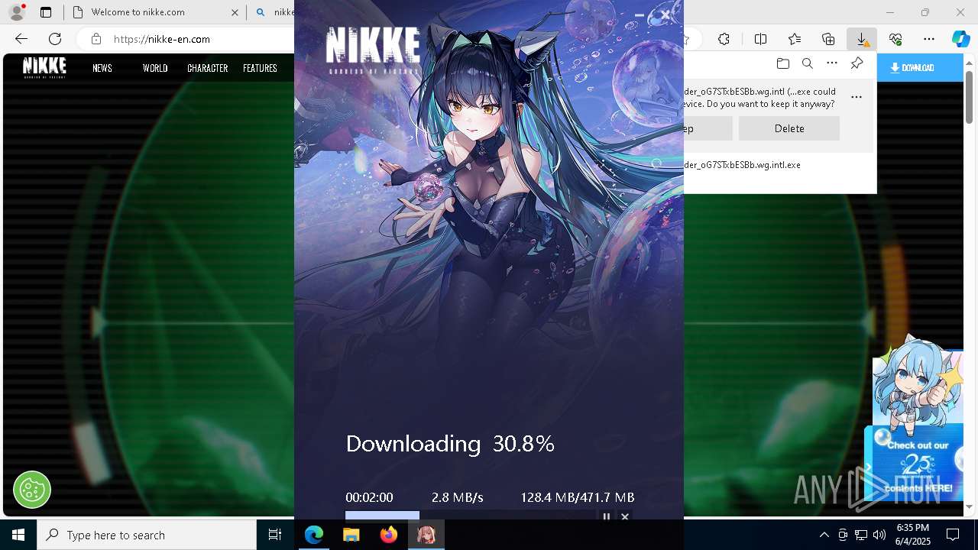Open the clock showing 6:35 PM

coord(912,535)
